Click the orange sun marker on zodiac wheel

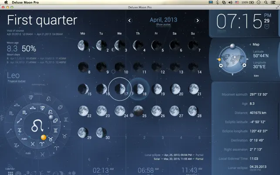point(44,137)
